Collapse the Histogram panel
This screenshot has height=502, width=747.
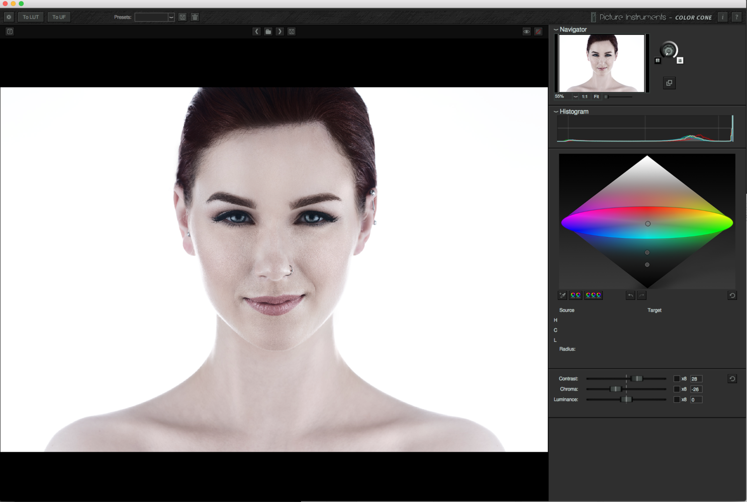[x=556, y=111]
